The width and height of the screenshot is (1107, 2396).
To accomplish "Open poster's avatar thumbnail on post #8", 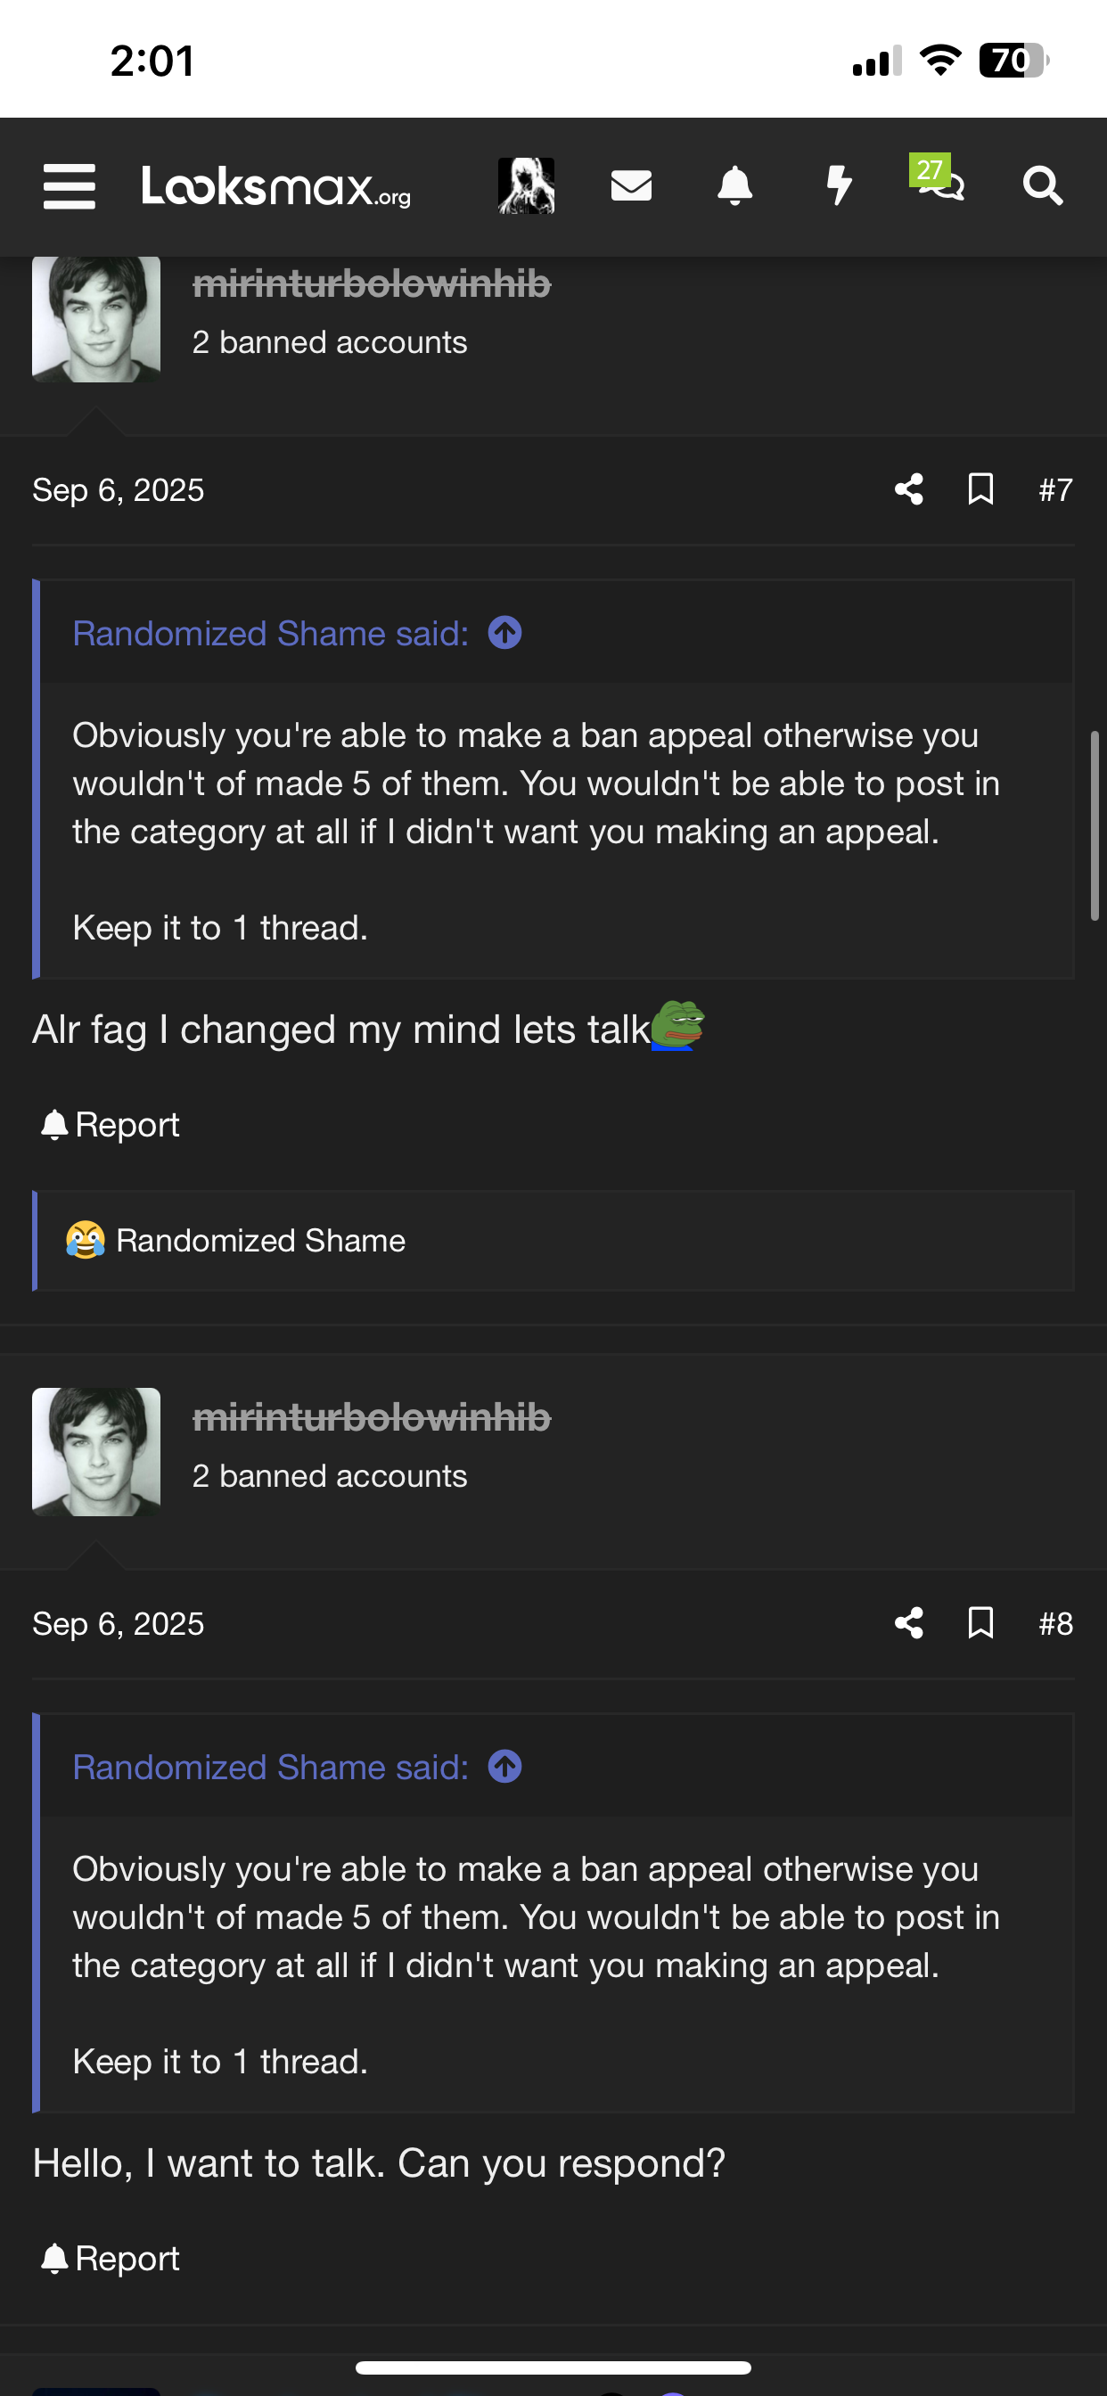I will (x=96, y=1452).
